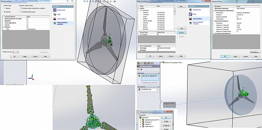Viewport: 262px width, 130px height.
Task: Open Wall conditions icon in left General Settings navigator
Action: [54, 19]
